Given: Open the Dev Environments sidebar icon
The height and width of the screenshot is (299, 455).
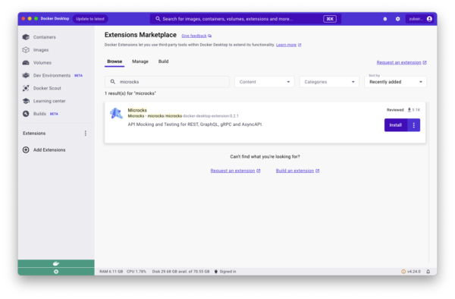Looking at the screenshot, I should click(x=26, y=75).
